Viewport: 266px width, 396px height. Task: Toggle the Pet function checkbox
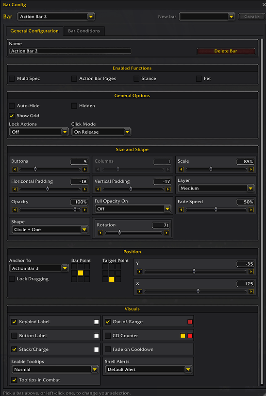pyautogui.click(x=199, y=79)
